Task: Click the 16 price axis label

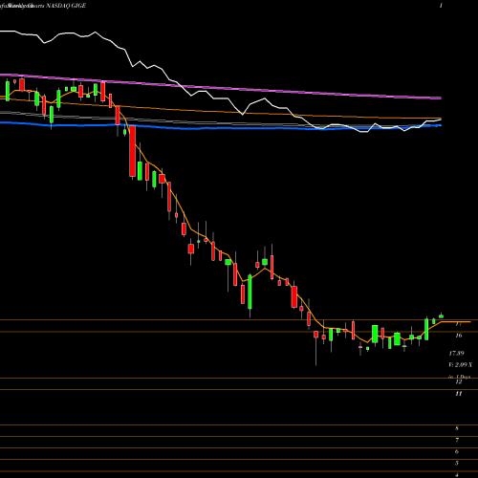Action: pyautogui.click(x=459, y=336)
